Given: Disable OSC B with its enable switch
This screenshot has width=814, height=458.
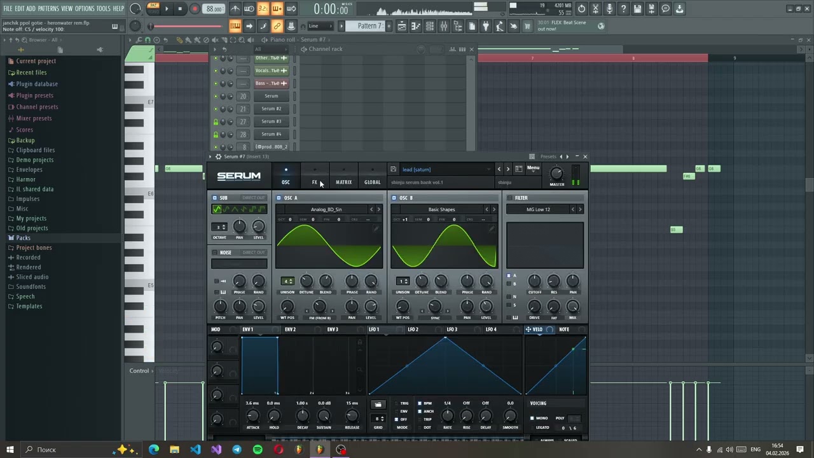Looking at the screenshot, I should (x=394, y=198).
